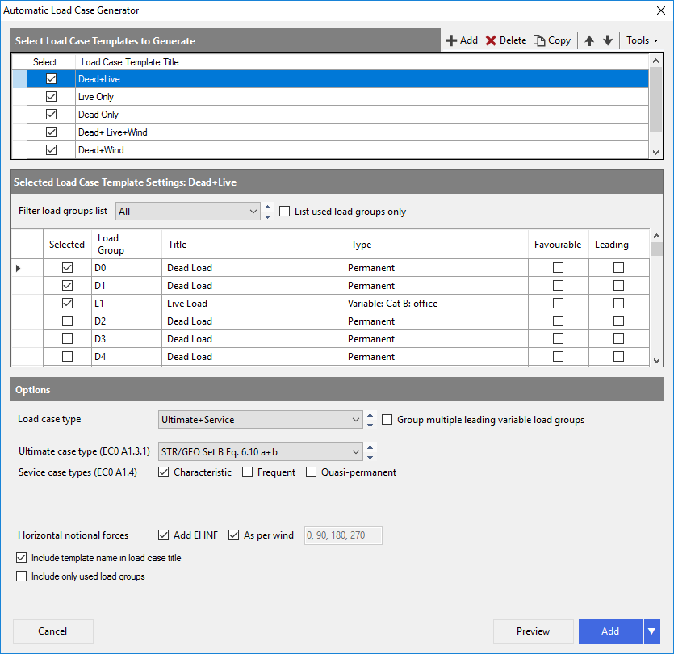Move template down with the down arrow
The image size is (674, 654).
608,40
